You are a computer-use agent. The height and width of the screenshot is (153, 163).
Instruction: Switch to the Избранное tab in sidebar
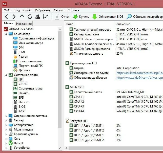[24, 24]
